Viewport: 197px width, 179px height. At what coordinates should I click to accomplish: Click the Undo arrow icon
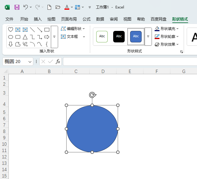tap(26, 7)
